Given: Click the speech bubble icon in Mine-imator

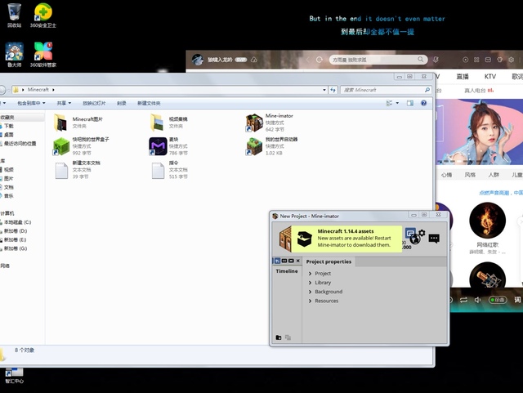Looking at the screenshot, I should pos(434,239).
